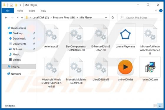Switch to the Share ribbon tab

point(32,11)
